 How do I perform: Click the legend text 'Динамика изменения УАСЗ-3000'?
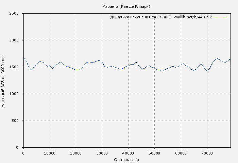(x=141, y=17)
